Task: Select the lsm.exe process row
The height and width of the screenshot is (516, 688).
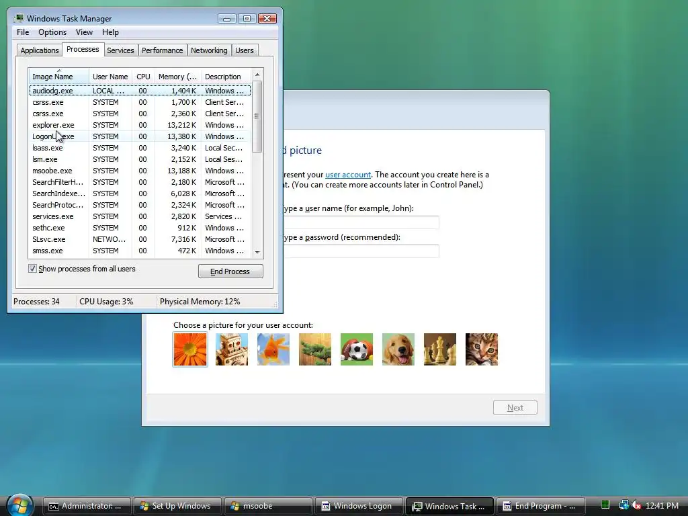Action: (140, 159)
